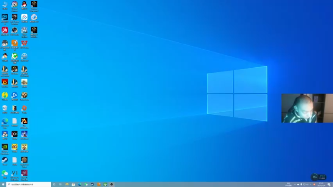This screenshot has height=187, width=333.
Task: Select the blue circle play-triangle shortcut
Action: click(x=15, y=95)
